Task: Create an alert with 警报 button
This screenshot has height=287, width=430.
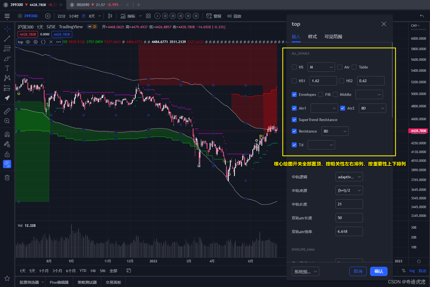Action: tap(214, 16)
